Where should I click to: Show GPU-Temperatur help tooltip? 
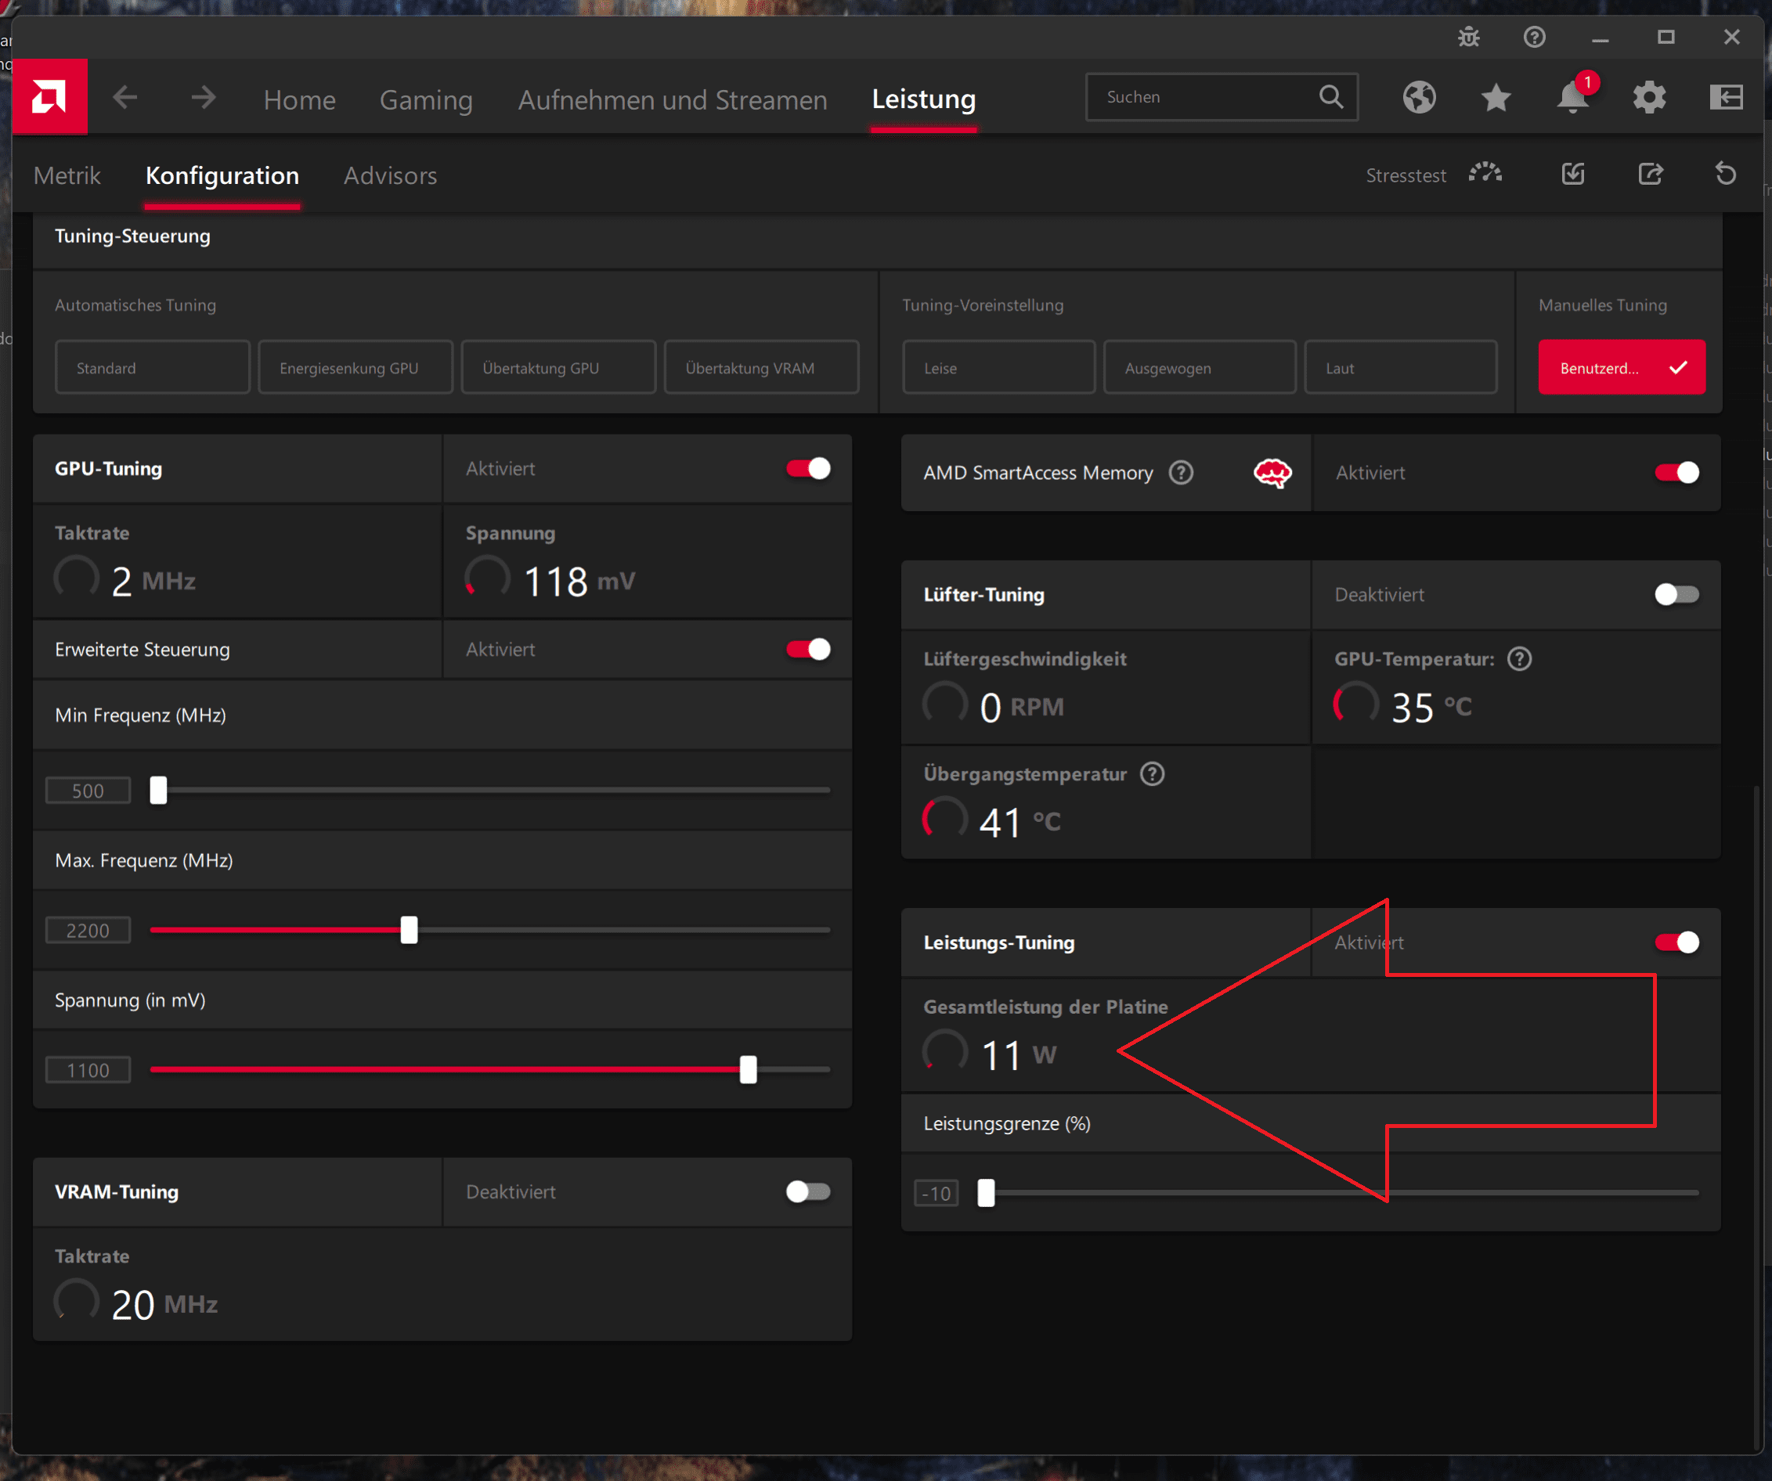[1520, 660]
